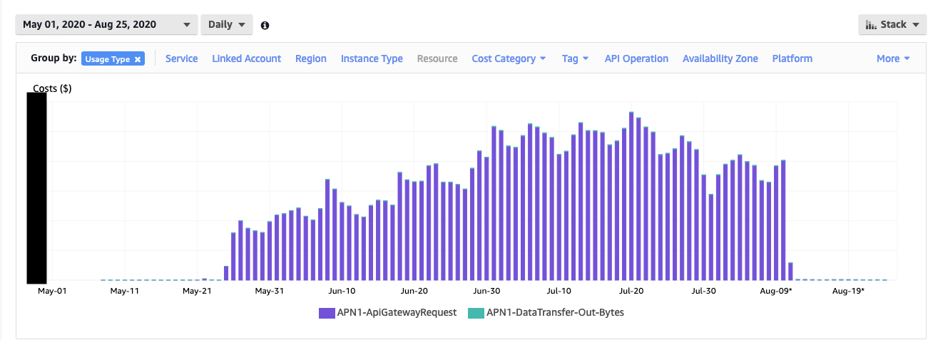The height and width of the screenshot is (340, 928).
Task: Group by Linked Account
Action: [247, 58]
